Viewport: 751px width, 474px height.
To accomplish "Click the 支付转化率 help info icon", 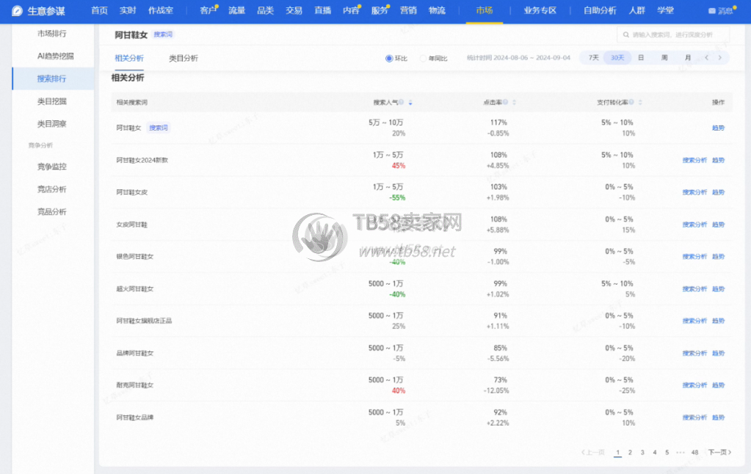I will [x=631, y=103].
